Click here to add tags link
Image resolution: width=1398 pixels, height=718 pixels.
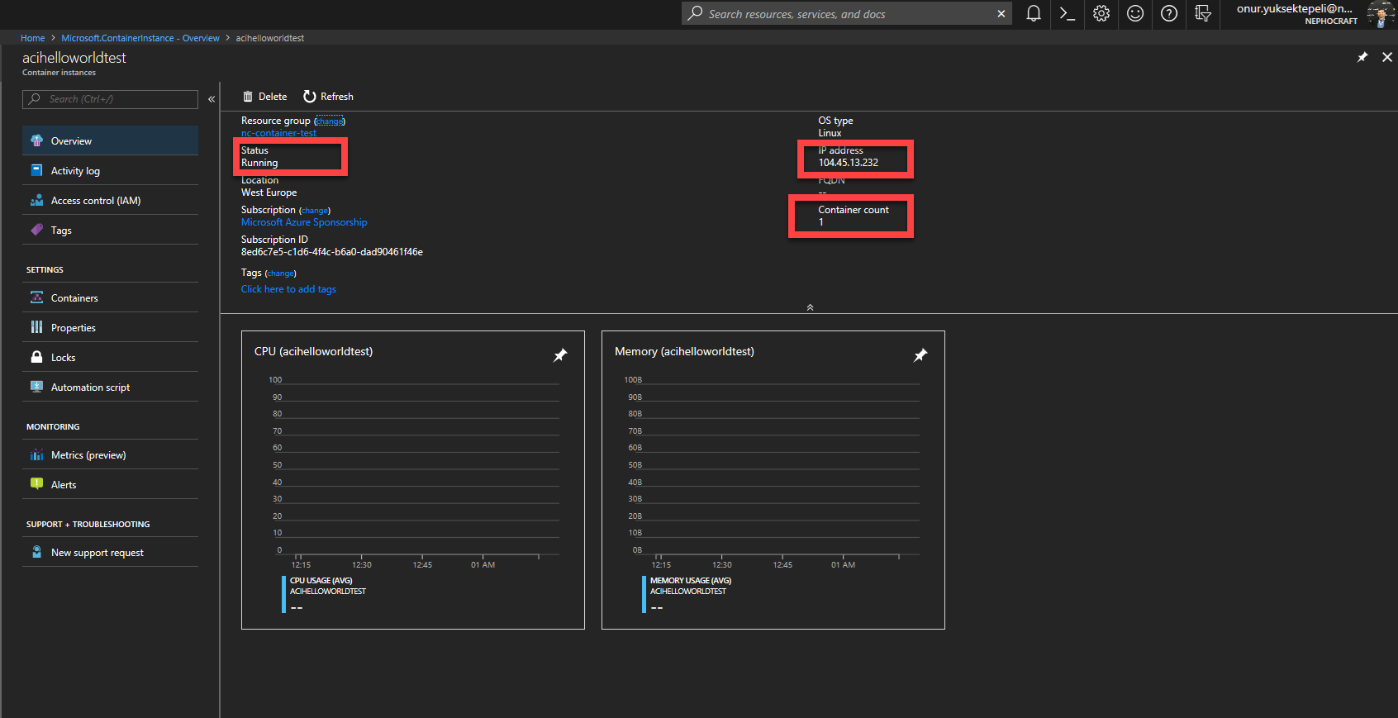(288, 289)
